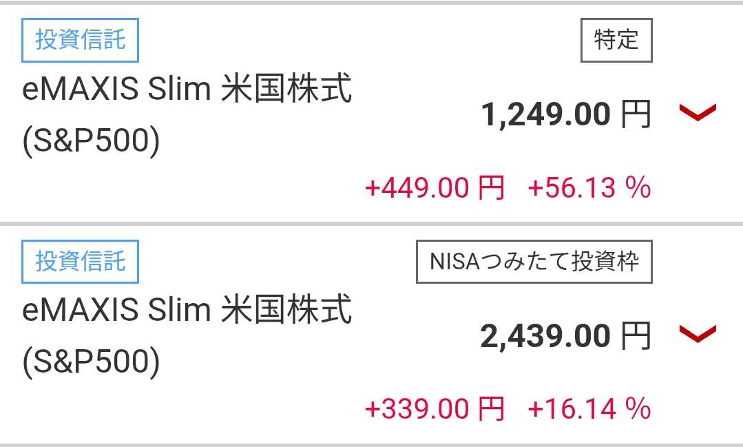This screenshot has height=447, width=743.
Task: Tap the 投資信託 tag on second holding
Action: (81, 262)
